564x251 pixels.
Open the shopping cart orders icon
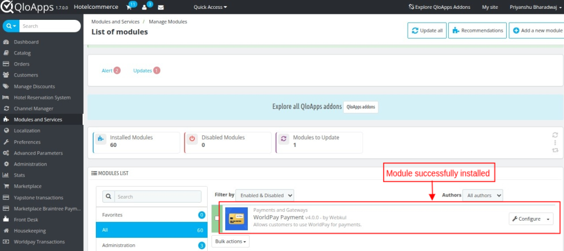point(129,8)
